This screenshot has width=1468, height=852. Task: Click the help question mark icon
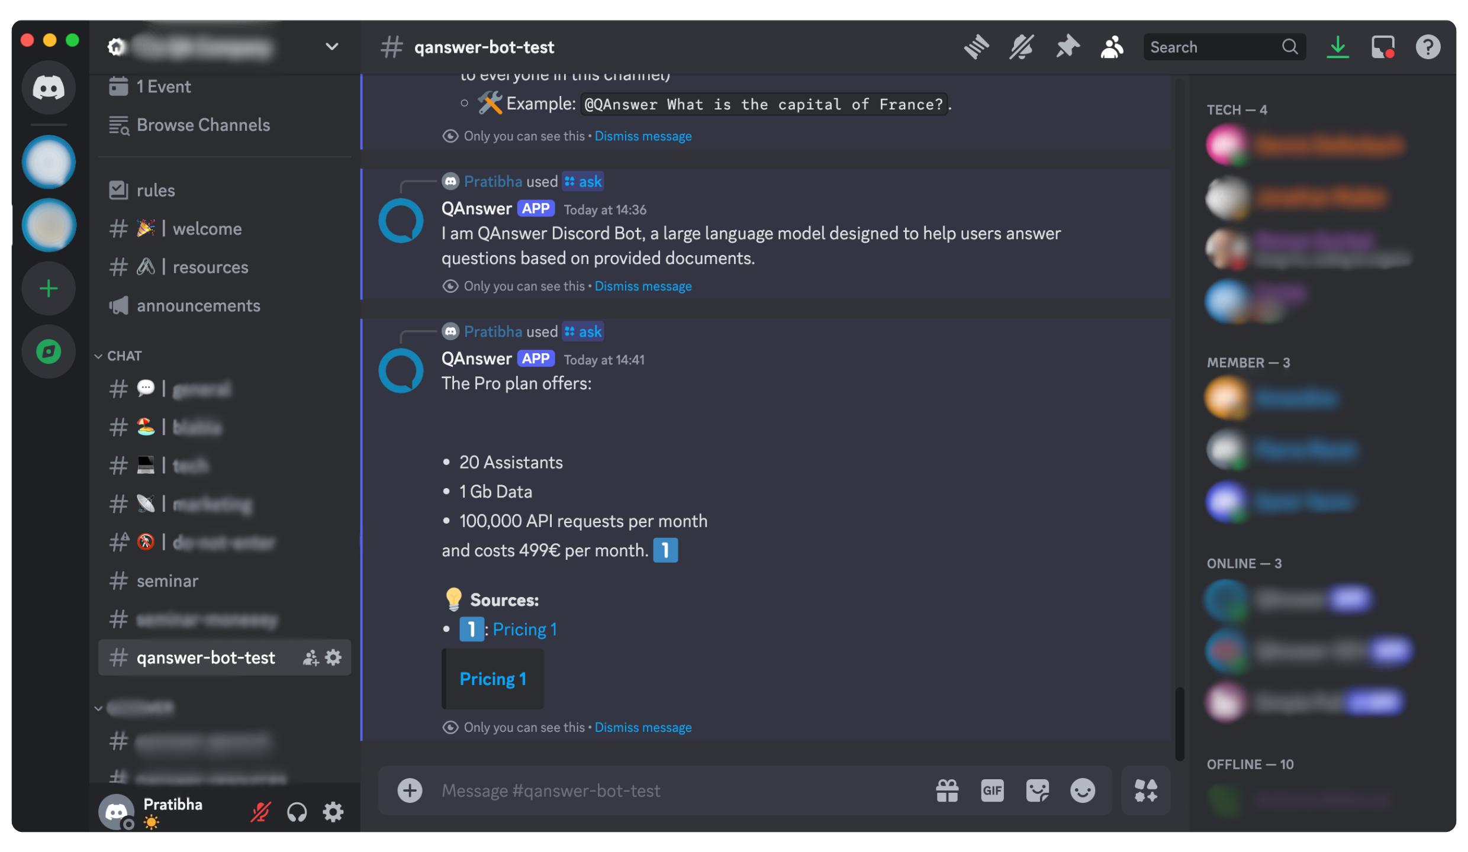tap(1427, 47)
